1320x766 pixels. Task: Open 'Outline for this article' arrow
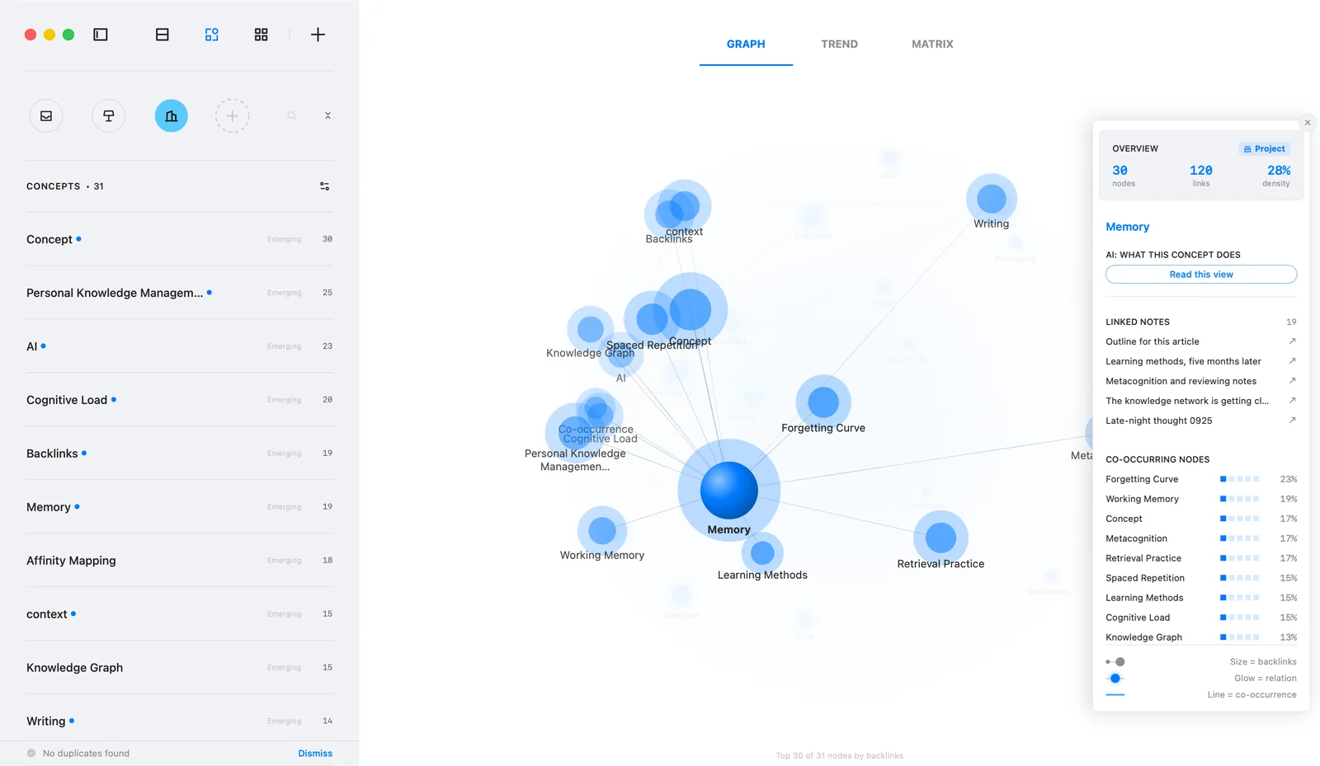coord(1292,341)
